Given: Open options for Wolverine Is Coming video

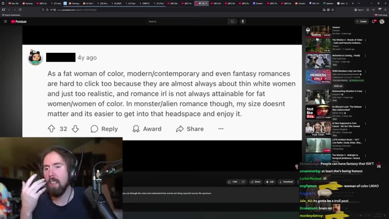Looking at the screenshot, I should (365, 56).
